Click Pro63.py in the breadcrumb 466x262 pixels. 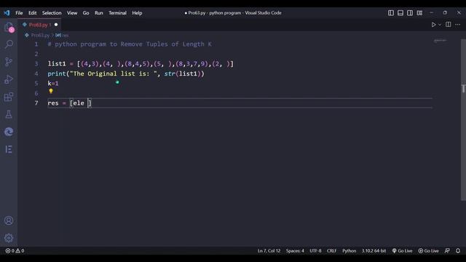pos(40,35)
